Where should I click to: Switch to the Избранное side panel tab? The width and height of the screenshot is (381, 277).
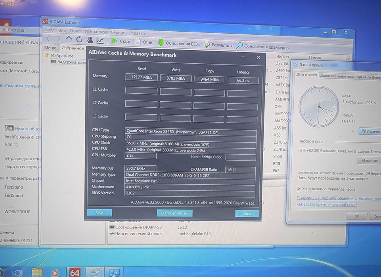click(73, 48)
